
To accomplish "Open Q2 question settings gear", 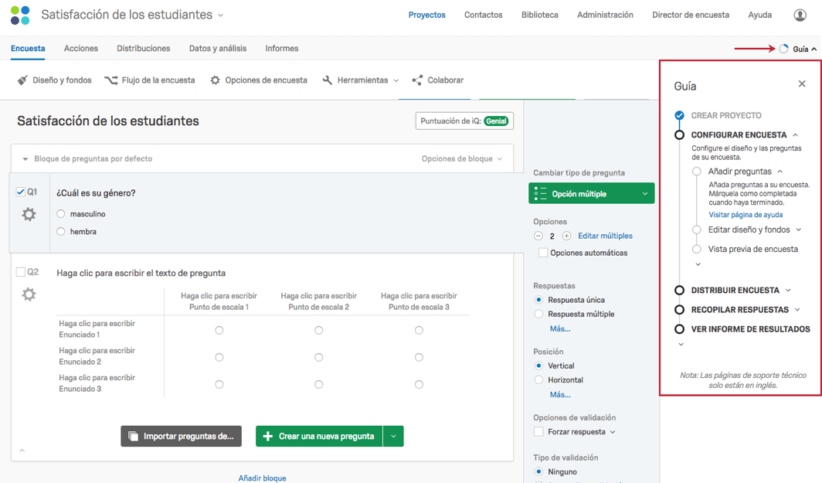I will point(29,294).
